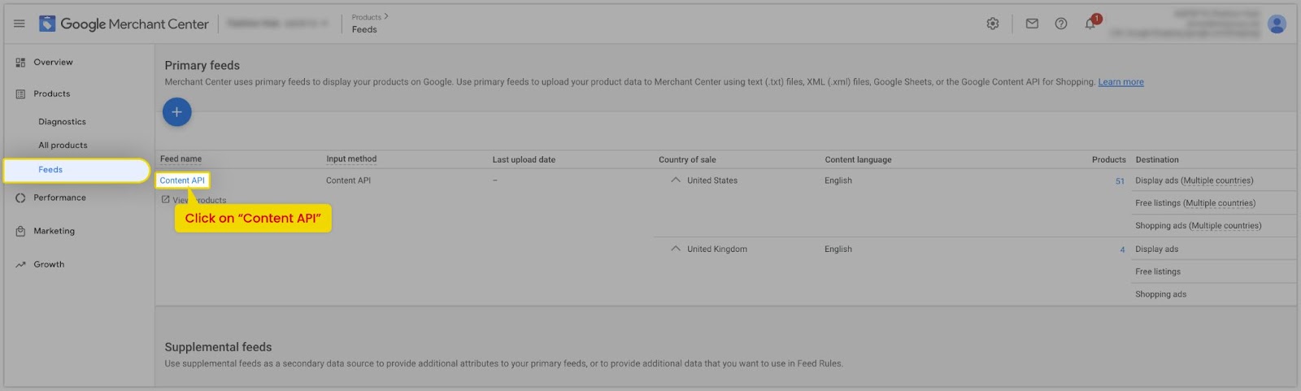
Task: Open the notifications bell
Action: (1090, 24)
